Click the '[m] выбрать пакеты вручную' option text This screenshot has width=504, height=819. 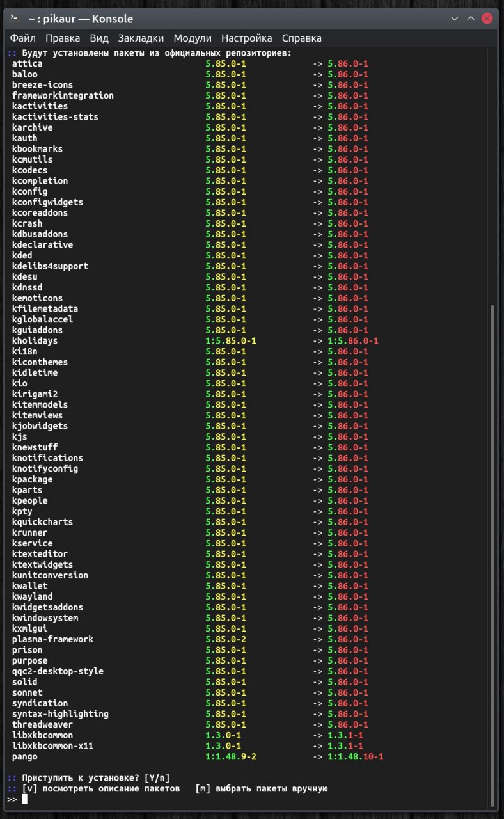click(262, 789)
